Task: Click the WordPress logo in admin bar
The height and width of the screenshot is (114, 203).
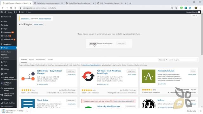Action: [x=2, y=12]
